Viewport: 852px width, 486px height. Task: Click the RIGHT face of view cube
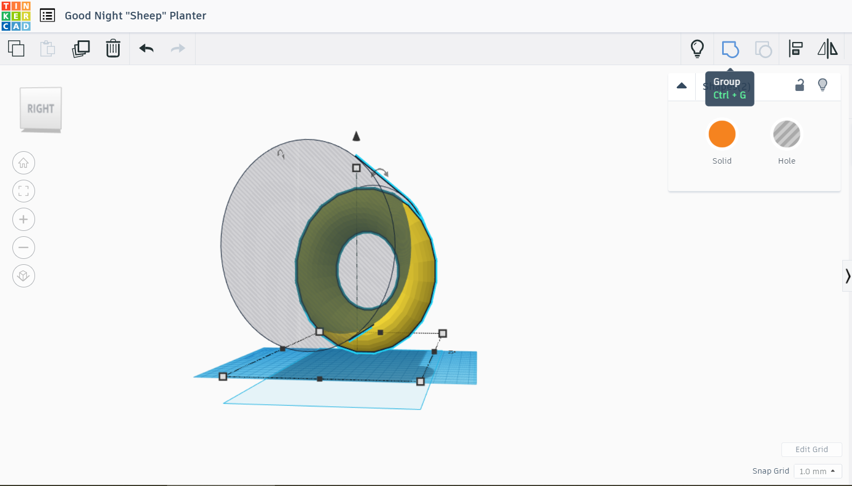41,109
